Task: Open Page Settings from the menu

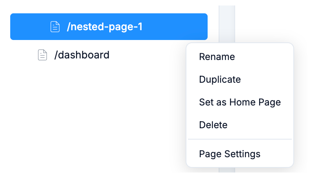Action: point(230,154)
